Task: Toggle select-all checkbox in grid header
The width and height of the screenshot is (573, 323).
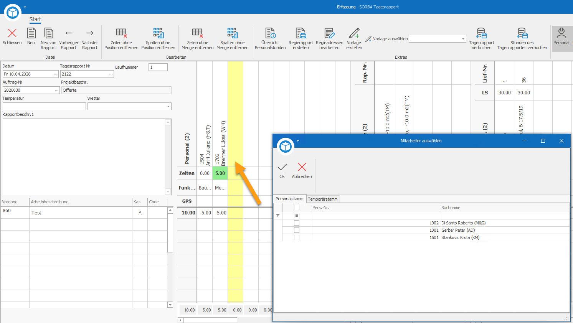Action: pos(297,208)
